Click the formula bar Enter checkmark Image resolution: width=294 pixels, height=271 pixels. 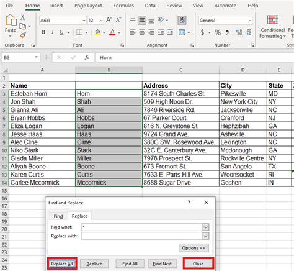[x=73, y=57]
